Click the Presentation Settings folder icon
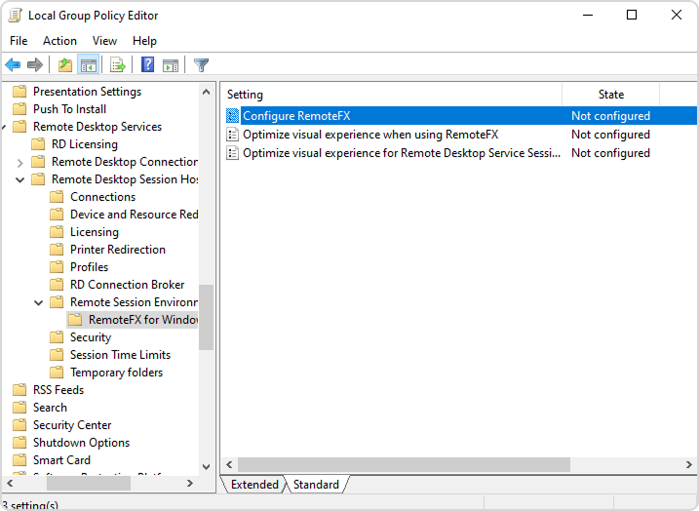Image resolution: width=699 pixels, height=511 pixels. (x=19, y=92)
